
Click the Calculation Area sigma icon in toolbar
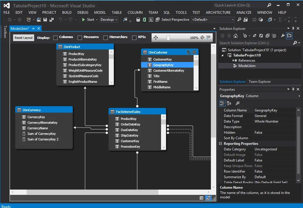tap(280, 20)
